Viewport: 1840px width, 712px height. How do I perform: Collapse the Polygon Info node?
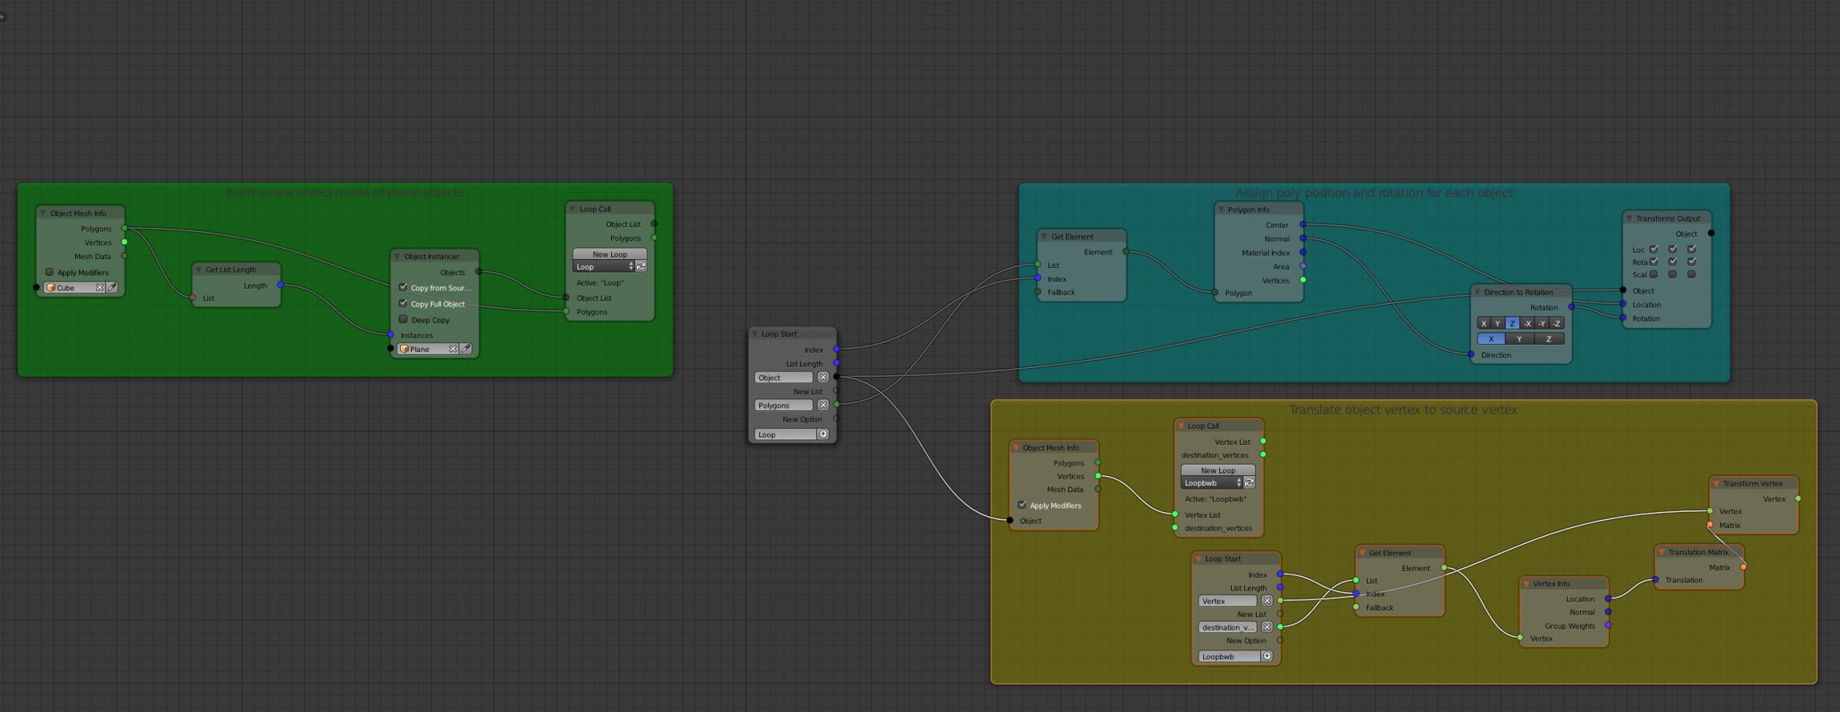(1221, 210)
